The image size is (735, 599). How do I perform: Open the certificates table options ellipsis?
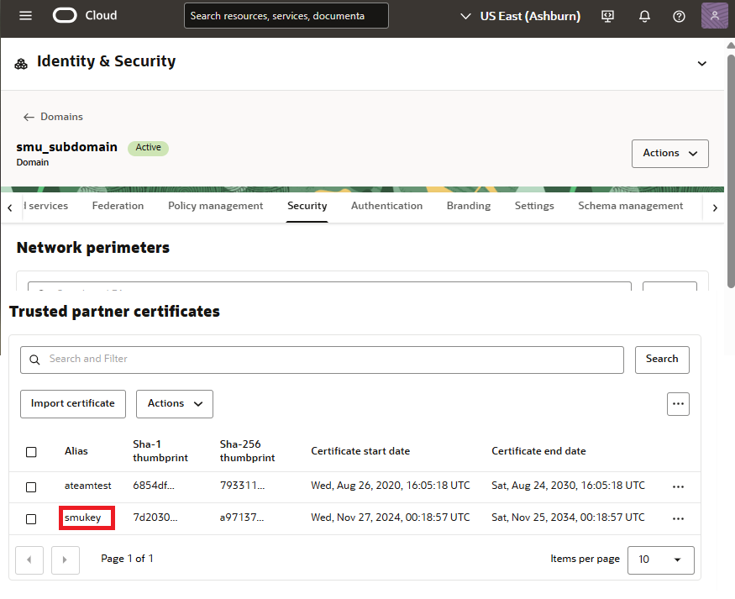pyautogui.click(x=678, y=404)
